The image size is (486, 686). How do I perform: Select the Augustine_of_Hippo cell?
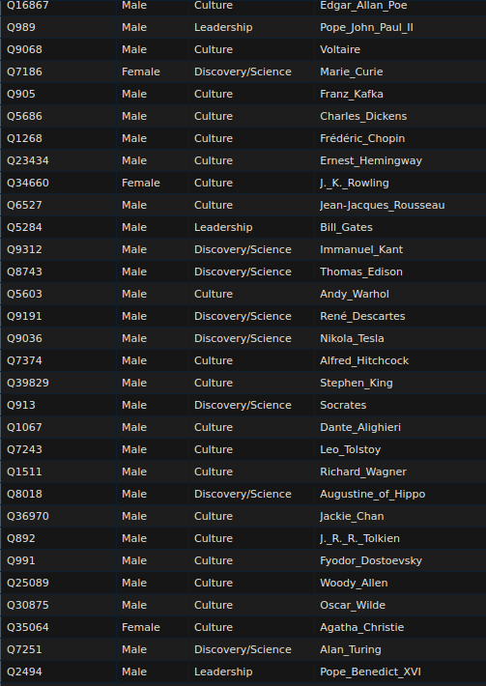(x=400, y=494)
